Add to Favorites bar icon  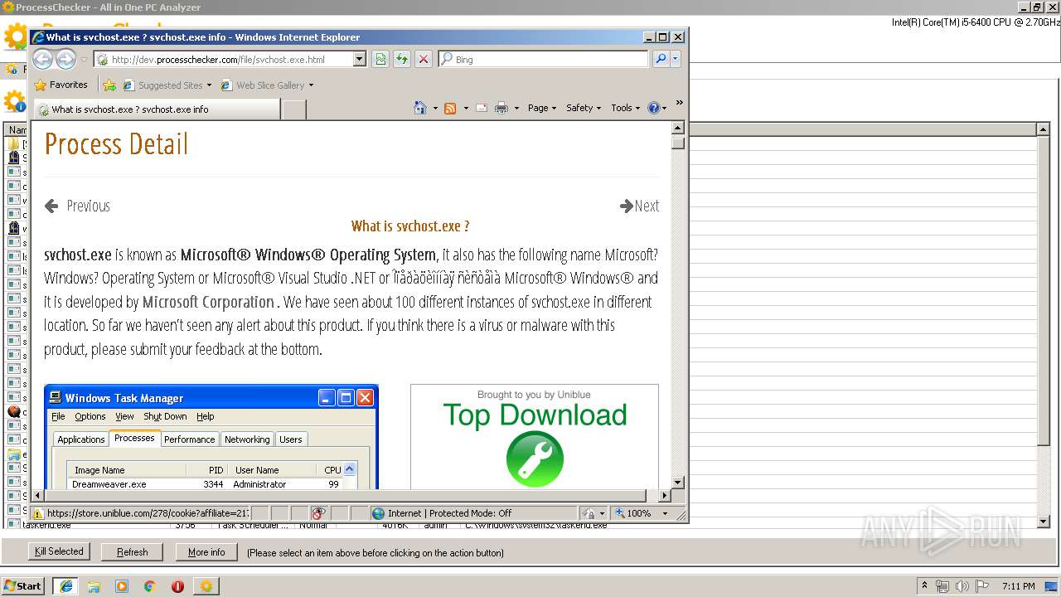[x=109, y=85]
